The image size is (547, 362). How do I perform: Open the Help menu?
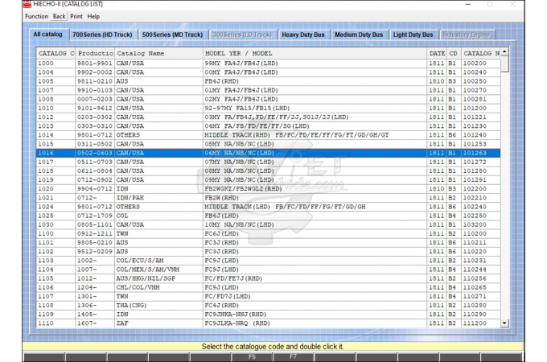93,16
